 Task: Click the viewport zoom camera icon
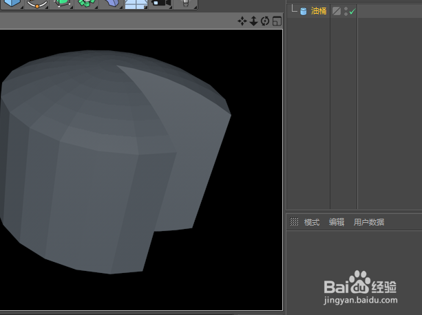click(x=253, y=21)
